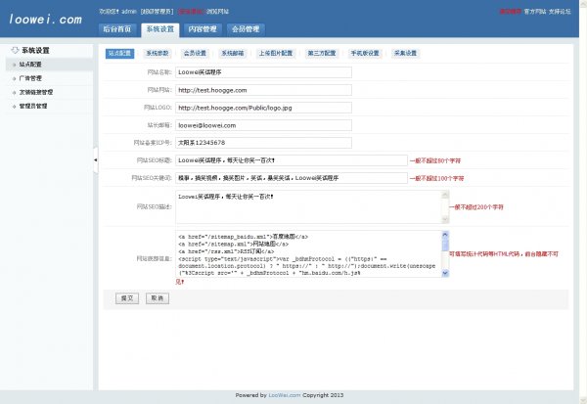Switch to the 系统设置 main tab

(x=160, y=30)
